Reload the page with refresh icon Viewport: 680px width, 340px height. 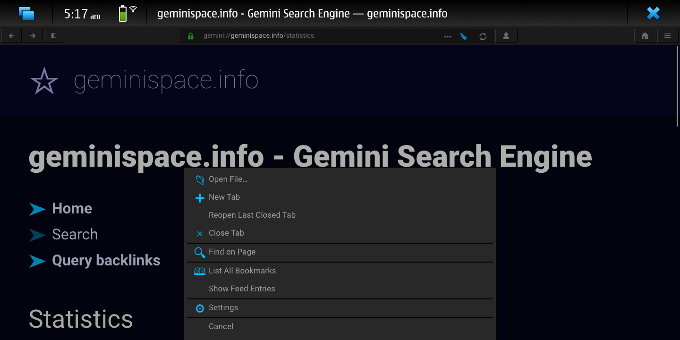(483, 36)
